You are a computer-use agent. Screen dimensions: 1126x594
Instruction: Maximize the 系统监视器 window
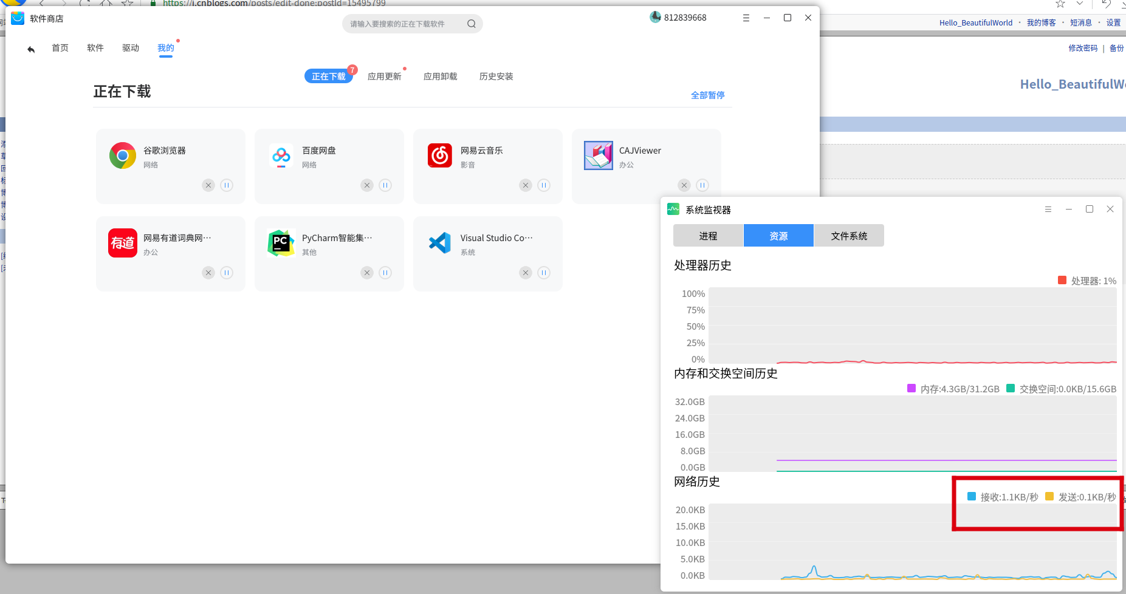1090,209
